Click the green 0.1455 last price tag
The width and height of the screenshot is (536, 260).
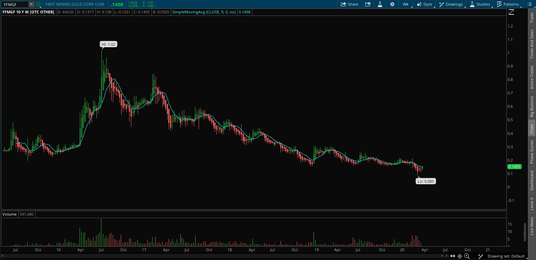point(515,167)
